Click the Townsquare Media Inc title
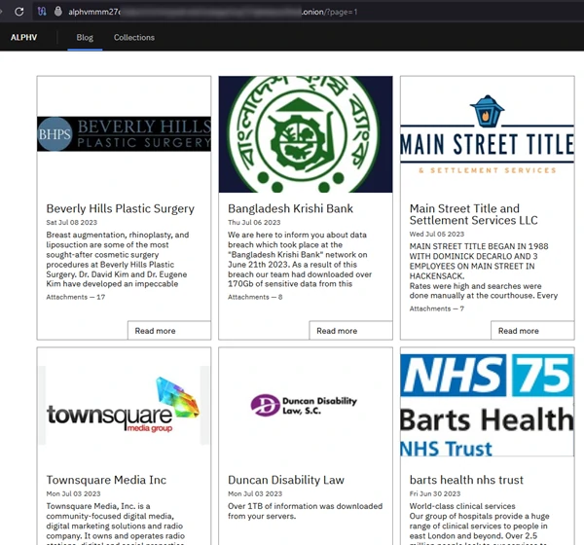Viewport: 584px width, 545px height. [106, 480]
